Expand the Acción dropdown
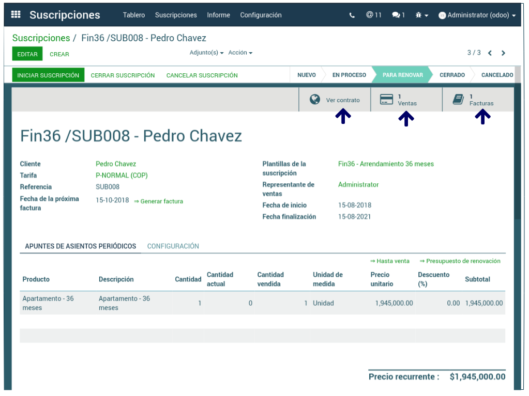The height and width of the screenshot is (396, 529). pos(240,53)
